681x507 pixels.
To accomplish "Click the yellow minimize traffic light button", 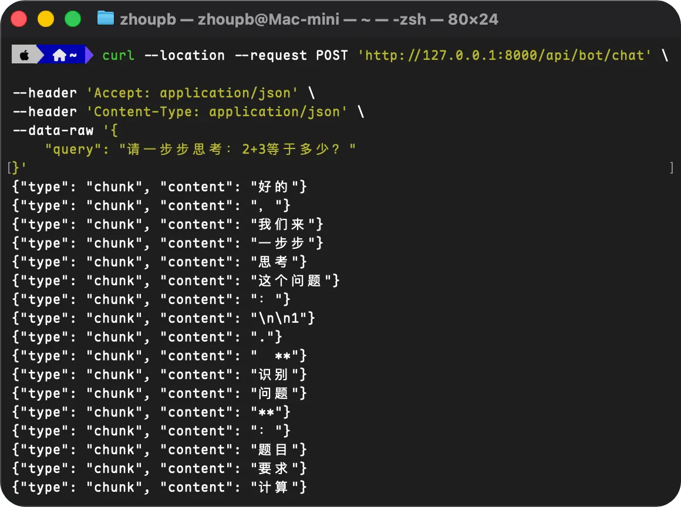I will pyautogui.click(x=45, y=19).
